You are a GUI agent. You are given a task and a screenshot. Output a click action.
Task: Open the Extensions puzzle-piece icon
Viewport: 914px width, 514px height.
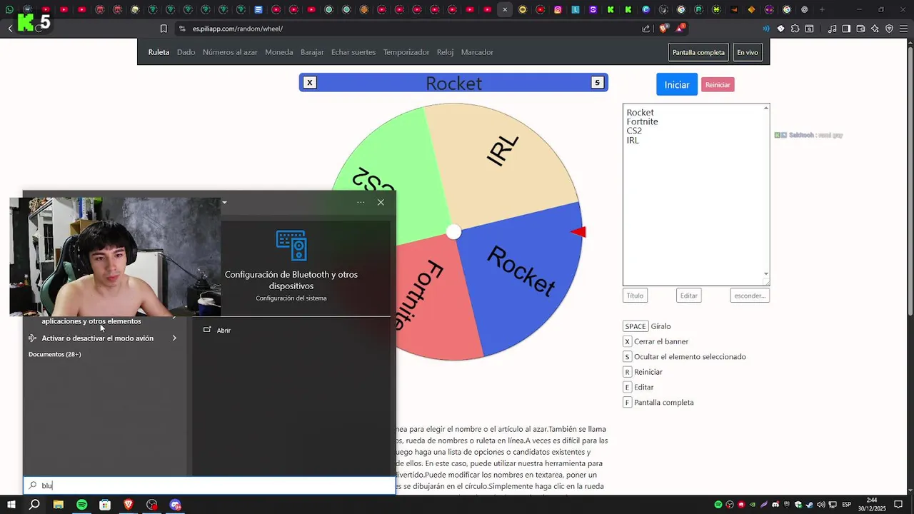(x=795, y=29)
